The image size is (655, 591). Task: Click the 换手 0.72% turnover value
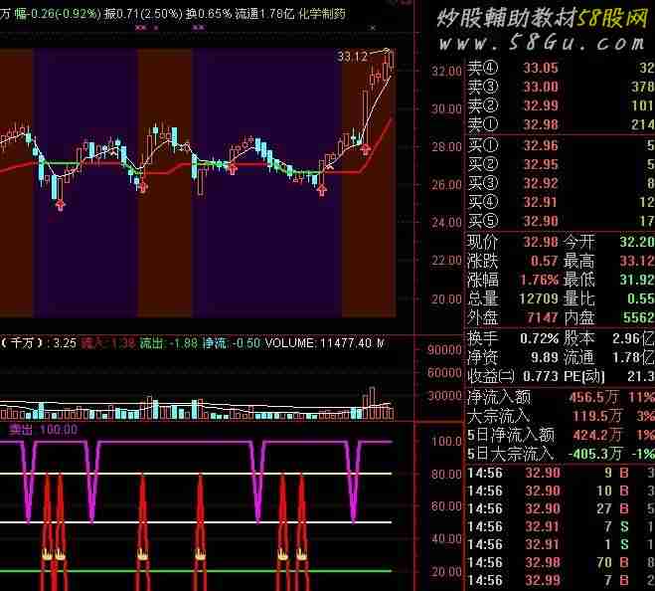(x=539, y=338)
